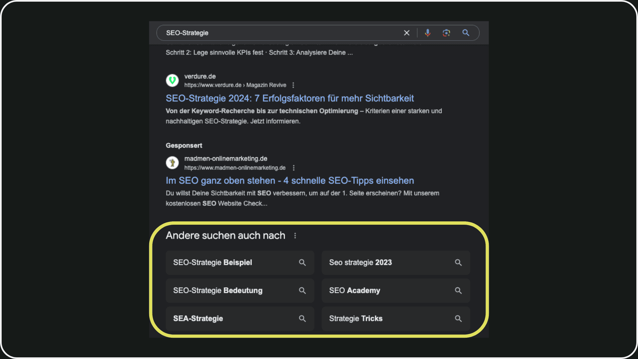The height and width of the screenshot is (359, 638).
Task: Click the 'Andere suchen auch nach' heading
Action: pos(225,235)
